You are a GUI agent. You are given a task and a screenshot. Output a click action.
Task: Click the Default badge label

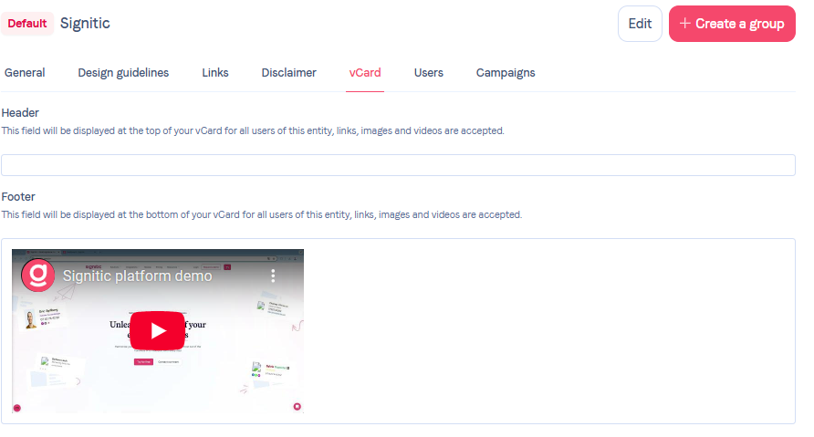coord(27,24)
